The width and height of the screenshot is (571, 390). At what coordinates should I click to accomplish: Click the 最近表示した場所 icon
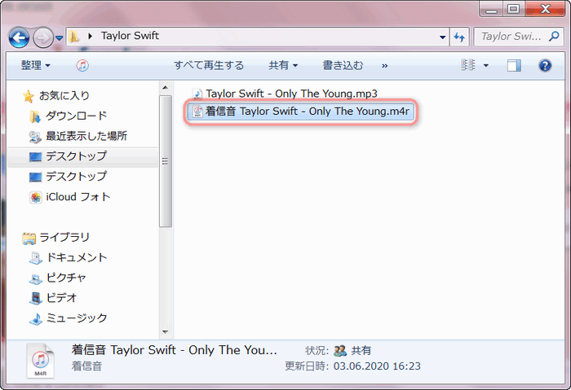35,137
